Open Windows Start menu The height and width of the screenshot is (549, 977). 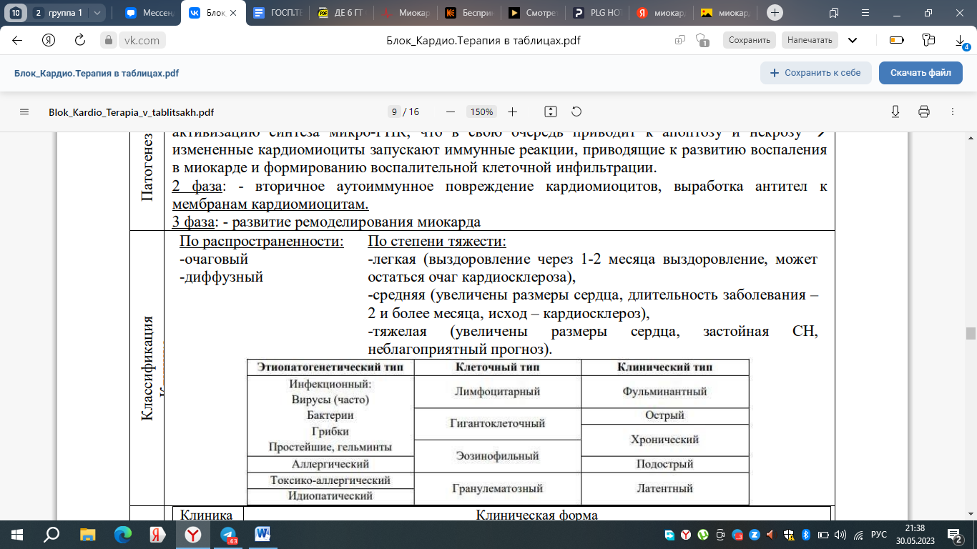tap(17, 534)
